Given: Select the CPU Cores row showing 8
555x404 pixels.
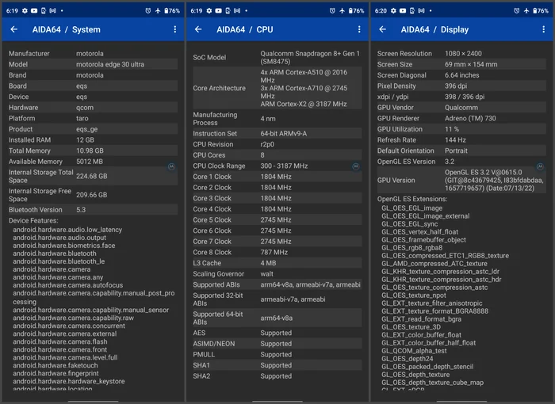Looking at the screenshot, I should click(277, 155).
